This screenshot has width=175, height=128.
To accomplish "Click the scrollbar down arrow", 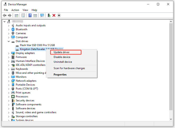I will [171, 119].
